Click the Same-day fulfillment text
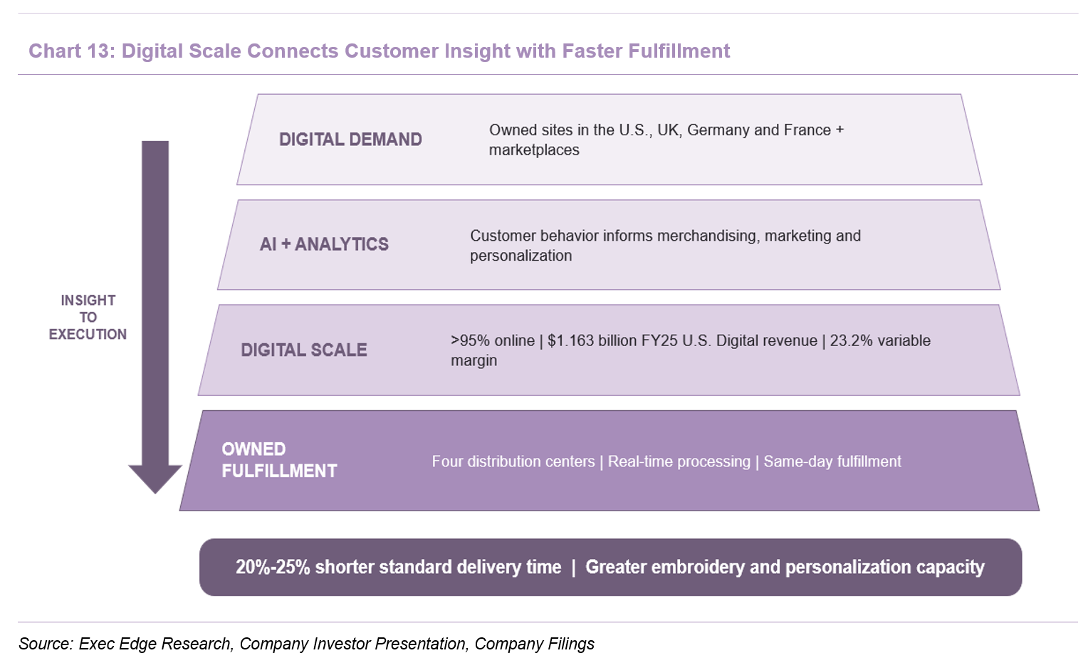The height and width of the screenshot is (658, 1088). tap(832, 461)
